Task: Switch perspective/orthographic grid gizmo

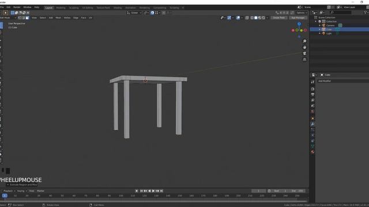Action: click(x=304, y=60)
